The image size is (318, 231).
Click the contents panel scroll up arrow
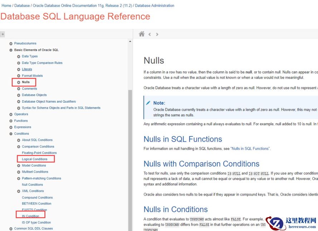pyautogui.click(x=130, y=41)
